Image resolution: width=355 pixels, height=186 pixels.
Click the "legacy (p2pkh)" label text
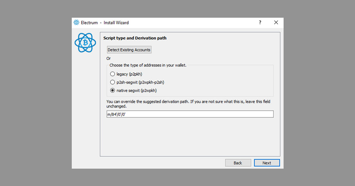pos(129,74)
